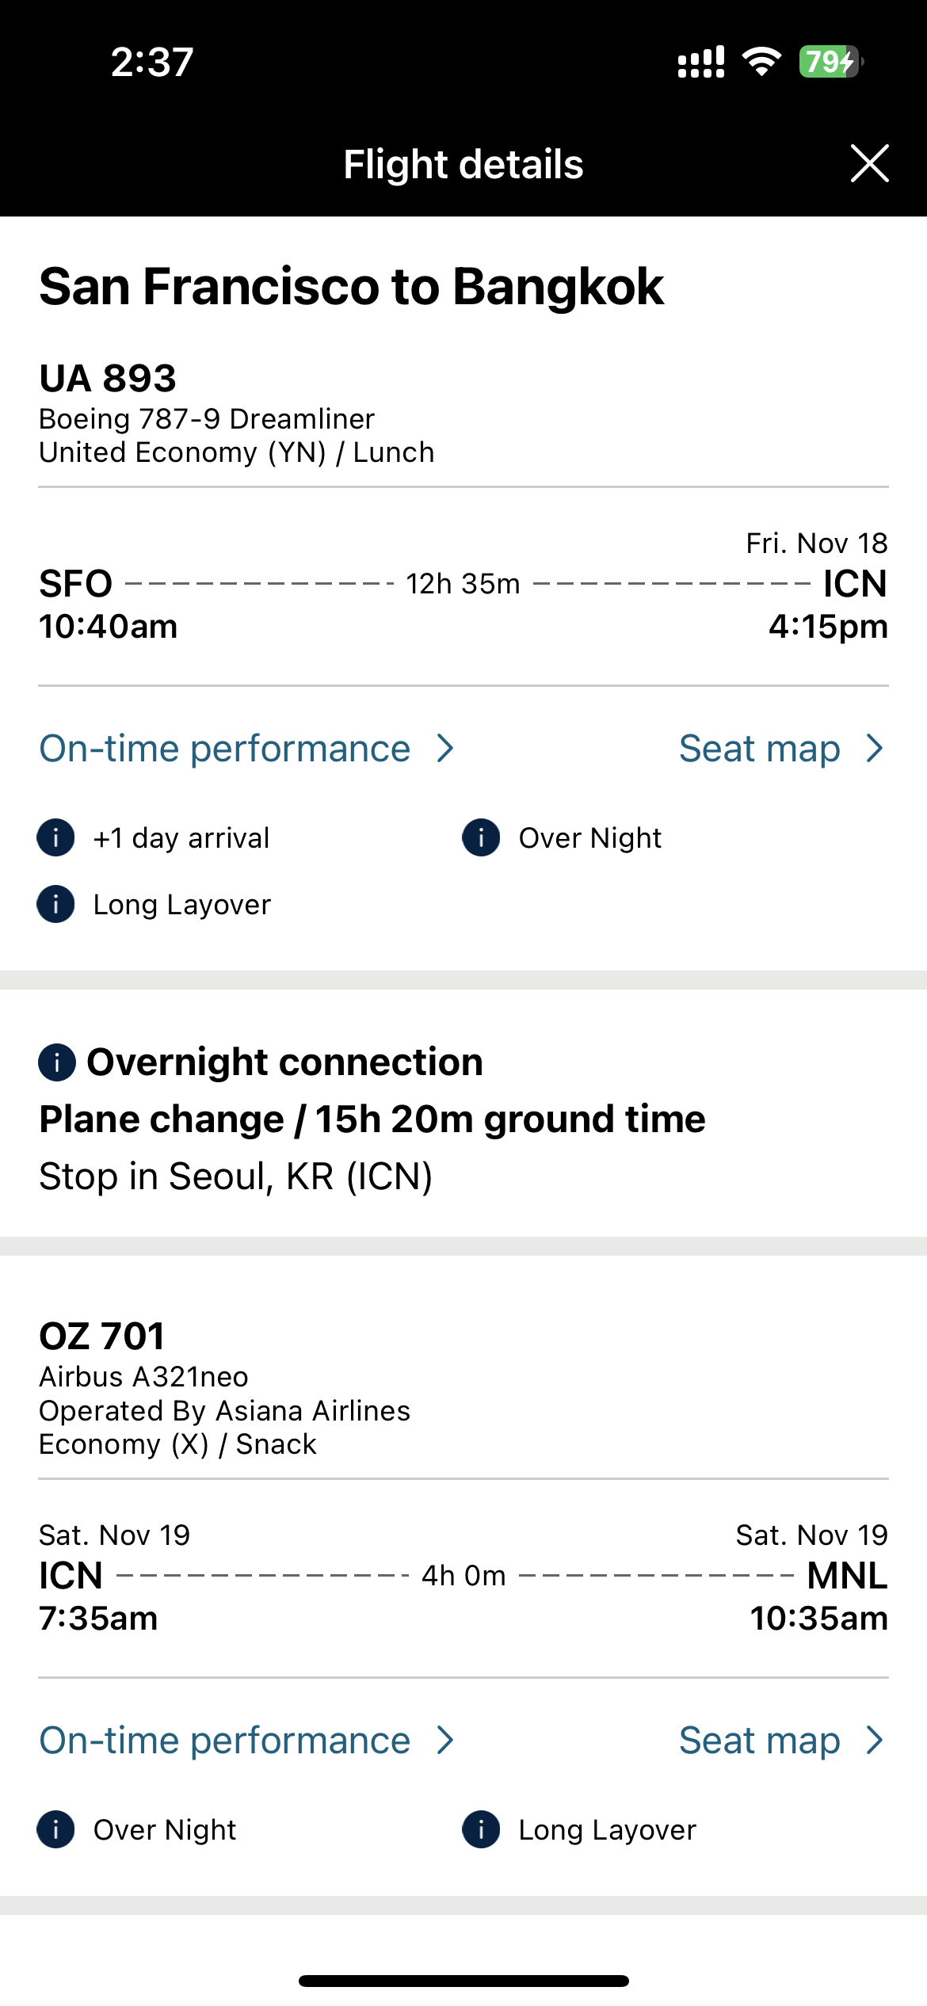Tap the Wi-Fi status icon
The width and height of the screenshot is (927, 2006).
[761, 62]
